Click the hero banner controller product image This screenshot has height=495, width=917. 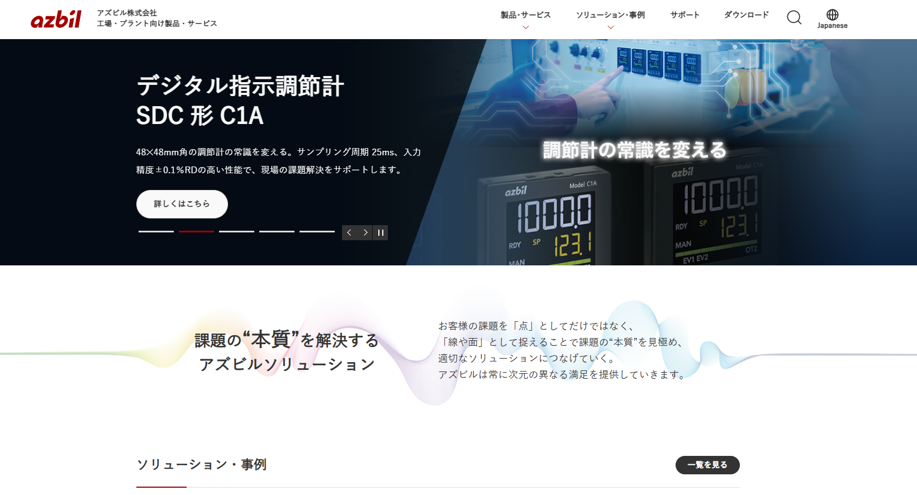(x=662, y=152)
